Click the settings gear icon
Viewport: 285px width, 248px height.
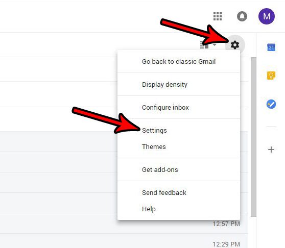coord(235,45)
